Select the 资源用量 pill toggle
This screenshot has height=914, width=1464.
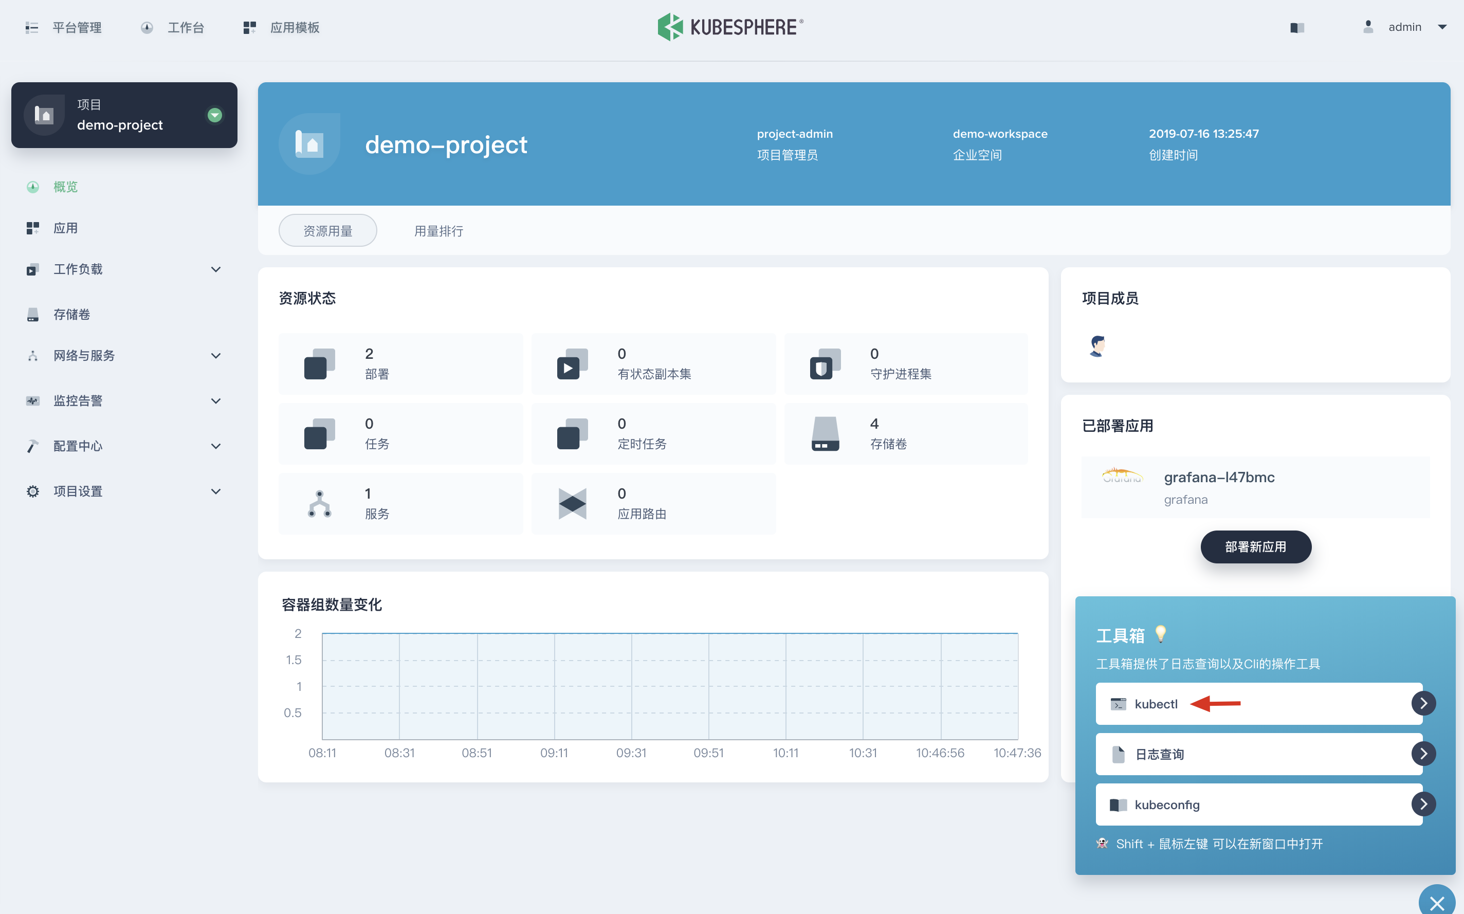pyautogui.click(x=327, y=231)
